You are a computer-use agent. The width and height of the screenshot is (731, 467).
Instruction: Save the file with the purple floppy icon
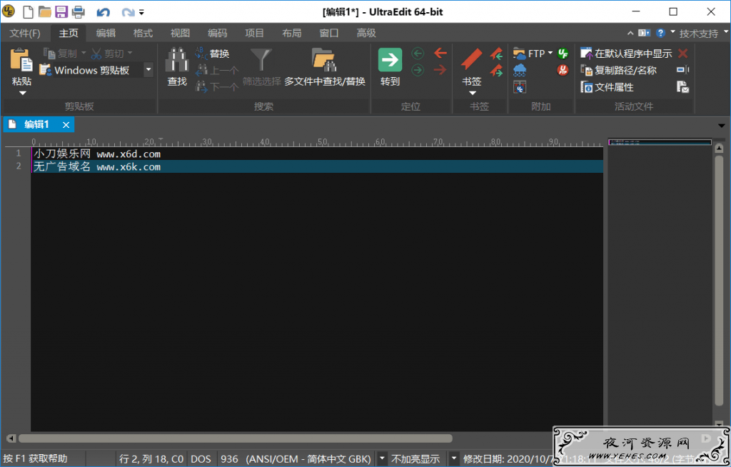(x=61, y=11)
